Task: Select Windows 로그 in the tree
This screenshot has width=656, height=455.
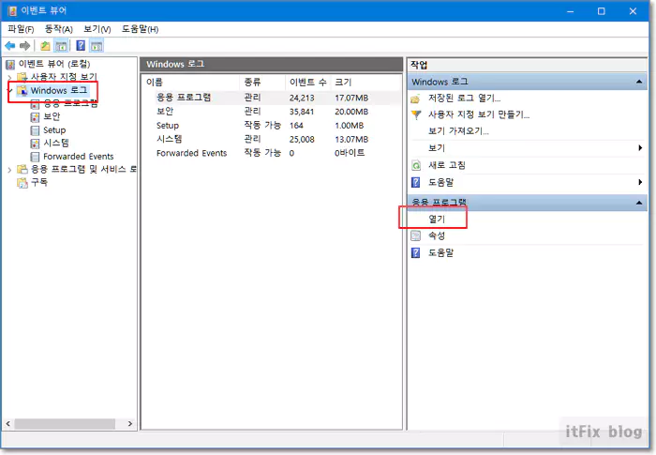Action: point(59,90)
